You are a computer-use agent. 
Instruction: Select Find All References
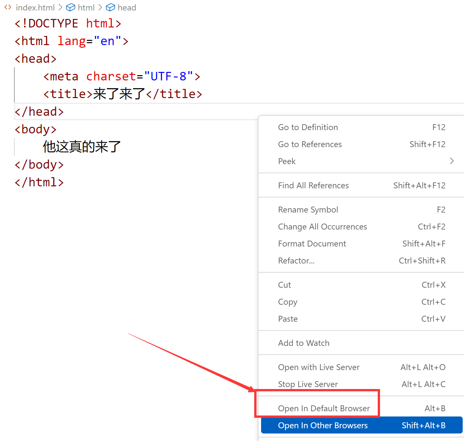[362, 185]
